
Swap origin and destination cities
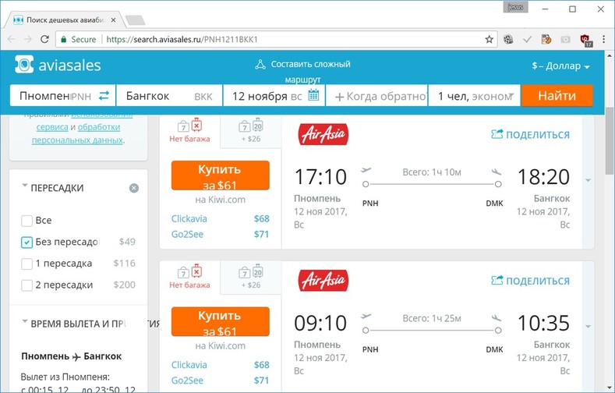104,96
